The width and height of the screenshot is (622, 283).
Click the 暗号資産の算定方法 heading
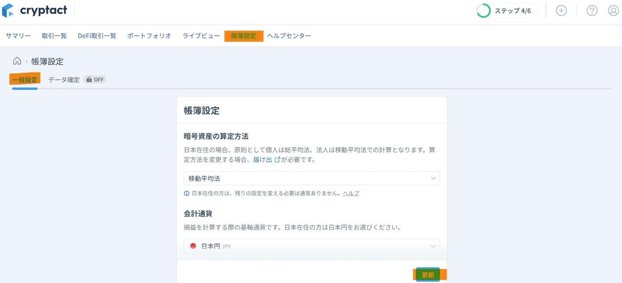[x=216, y=136]
